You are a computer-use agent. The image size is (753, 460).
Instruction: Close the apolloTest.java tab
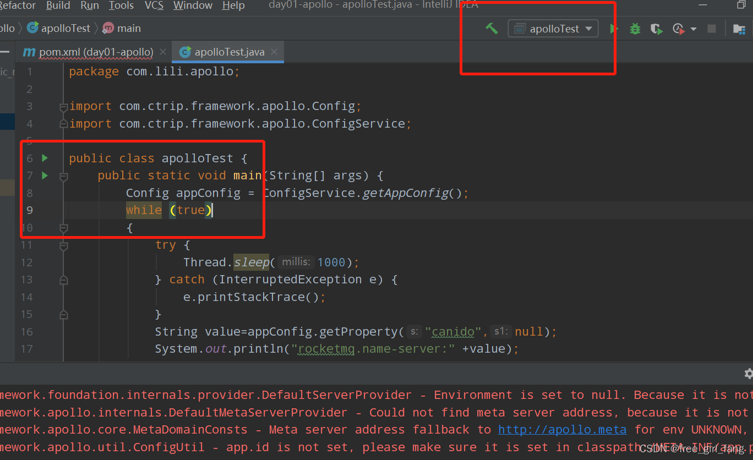coord(274,52)
